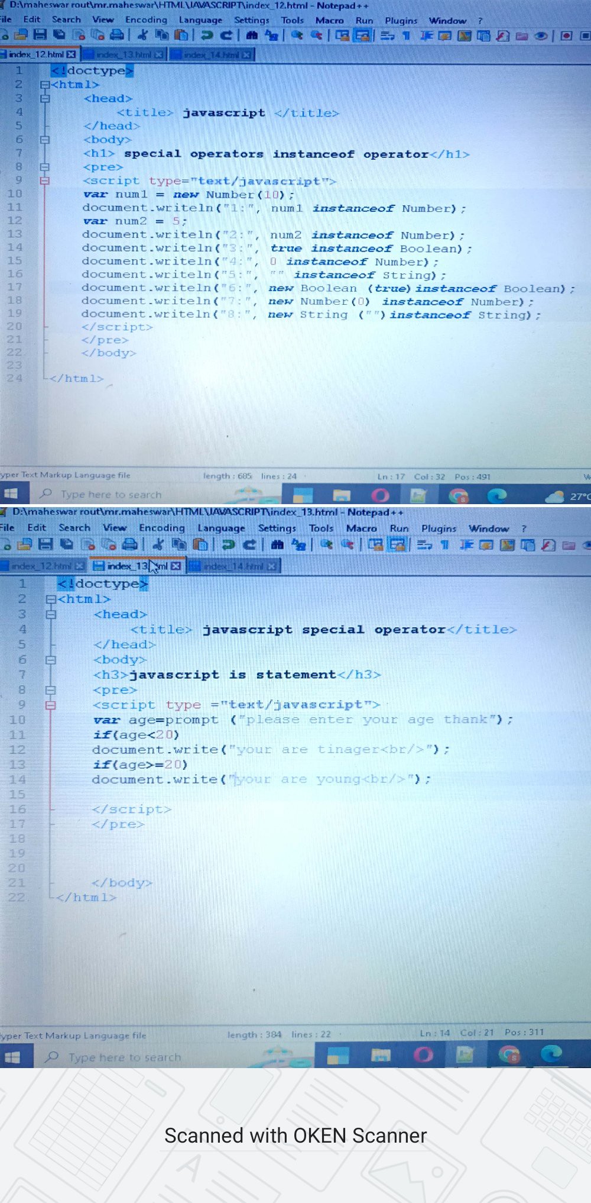Start macro recording in the index_12.html window

click(566, 36)
